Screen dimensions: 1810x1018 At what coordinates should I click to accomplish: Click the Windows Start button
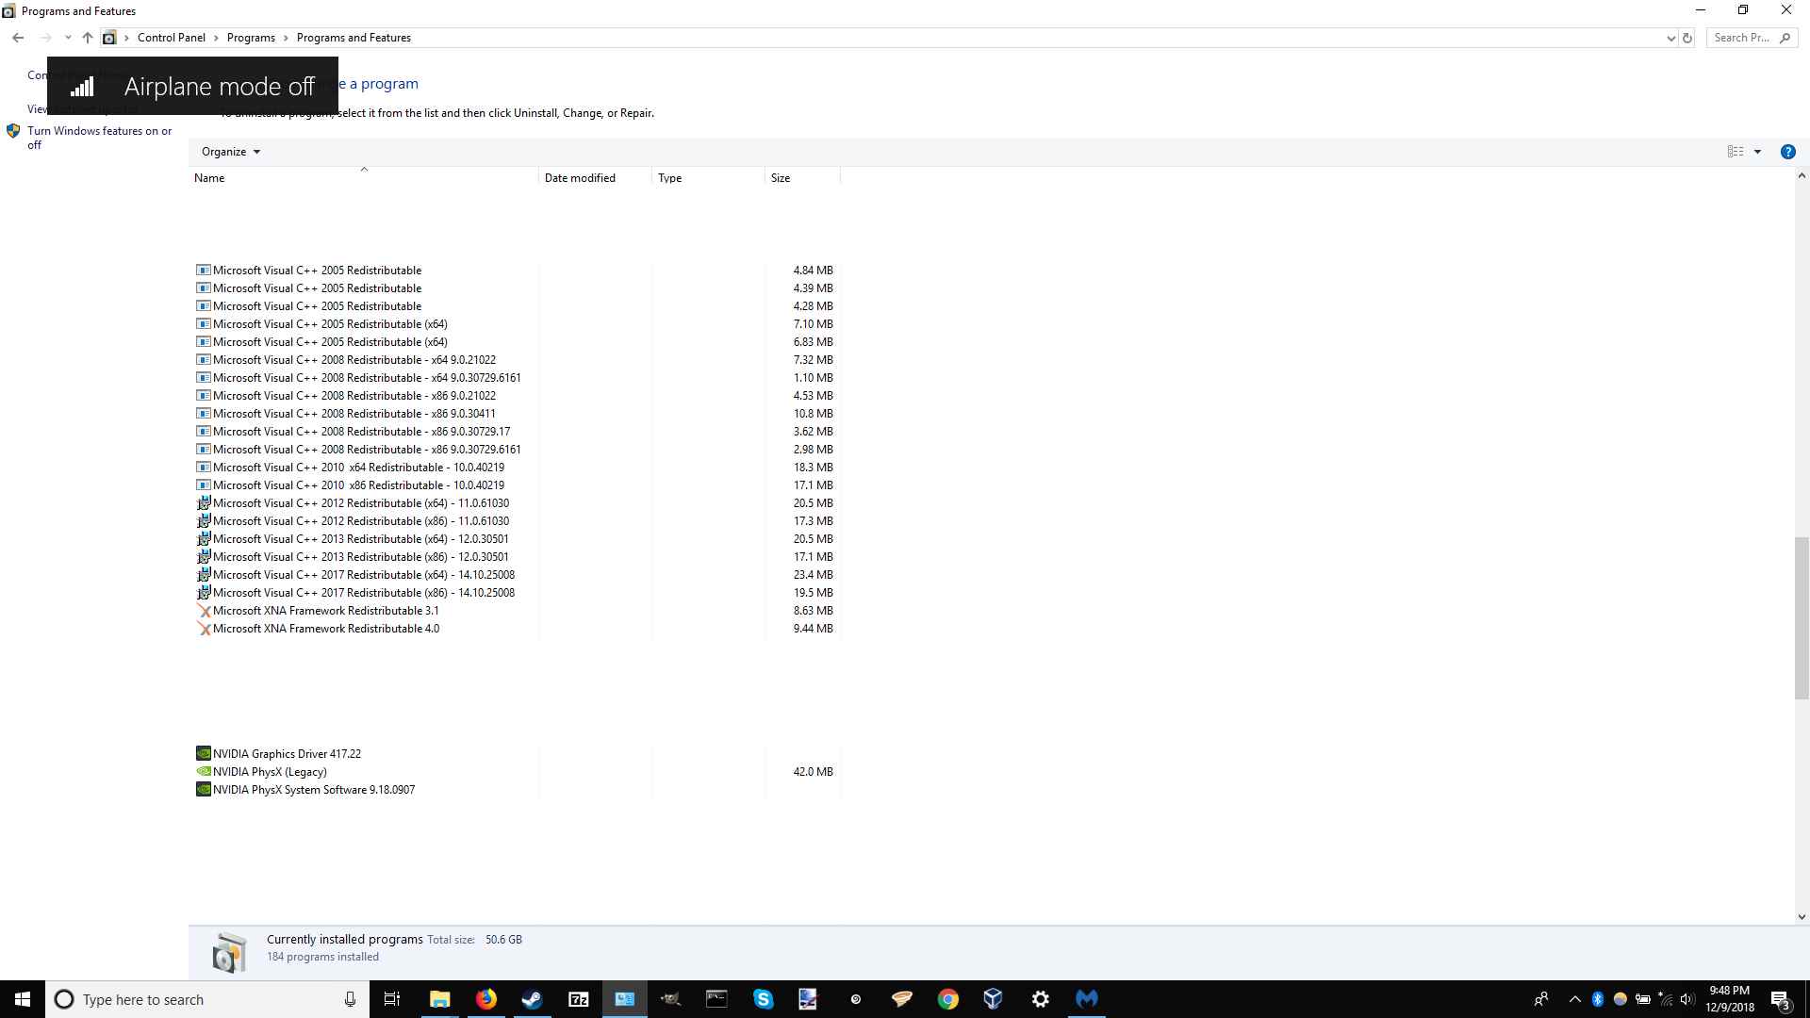click(23, 999)
